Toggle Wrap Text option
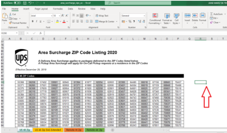This screenshot has height=133, width=227. tap(102, 16)
